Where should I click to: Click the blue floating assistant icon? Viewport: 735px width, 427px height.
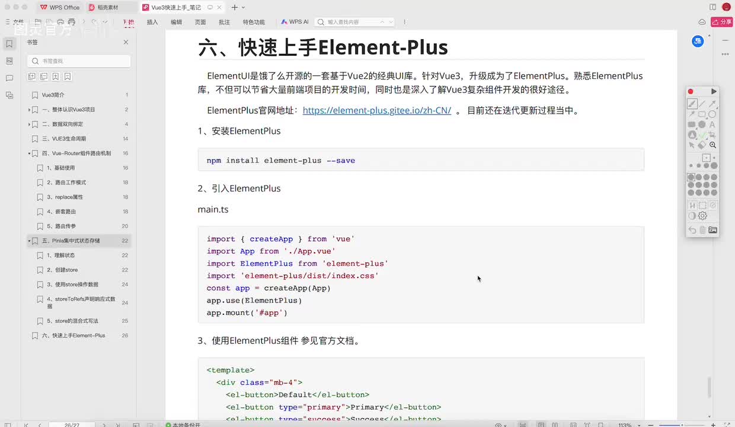pyautogui.click(x=698, y=41)
